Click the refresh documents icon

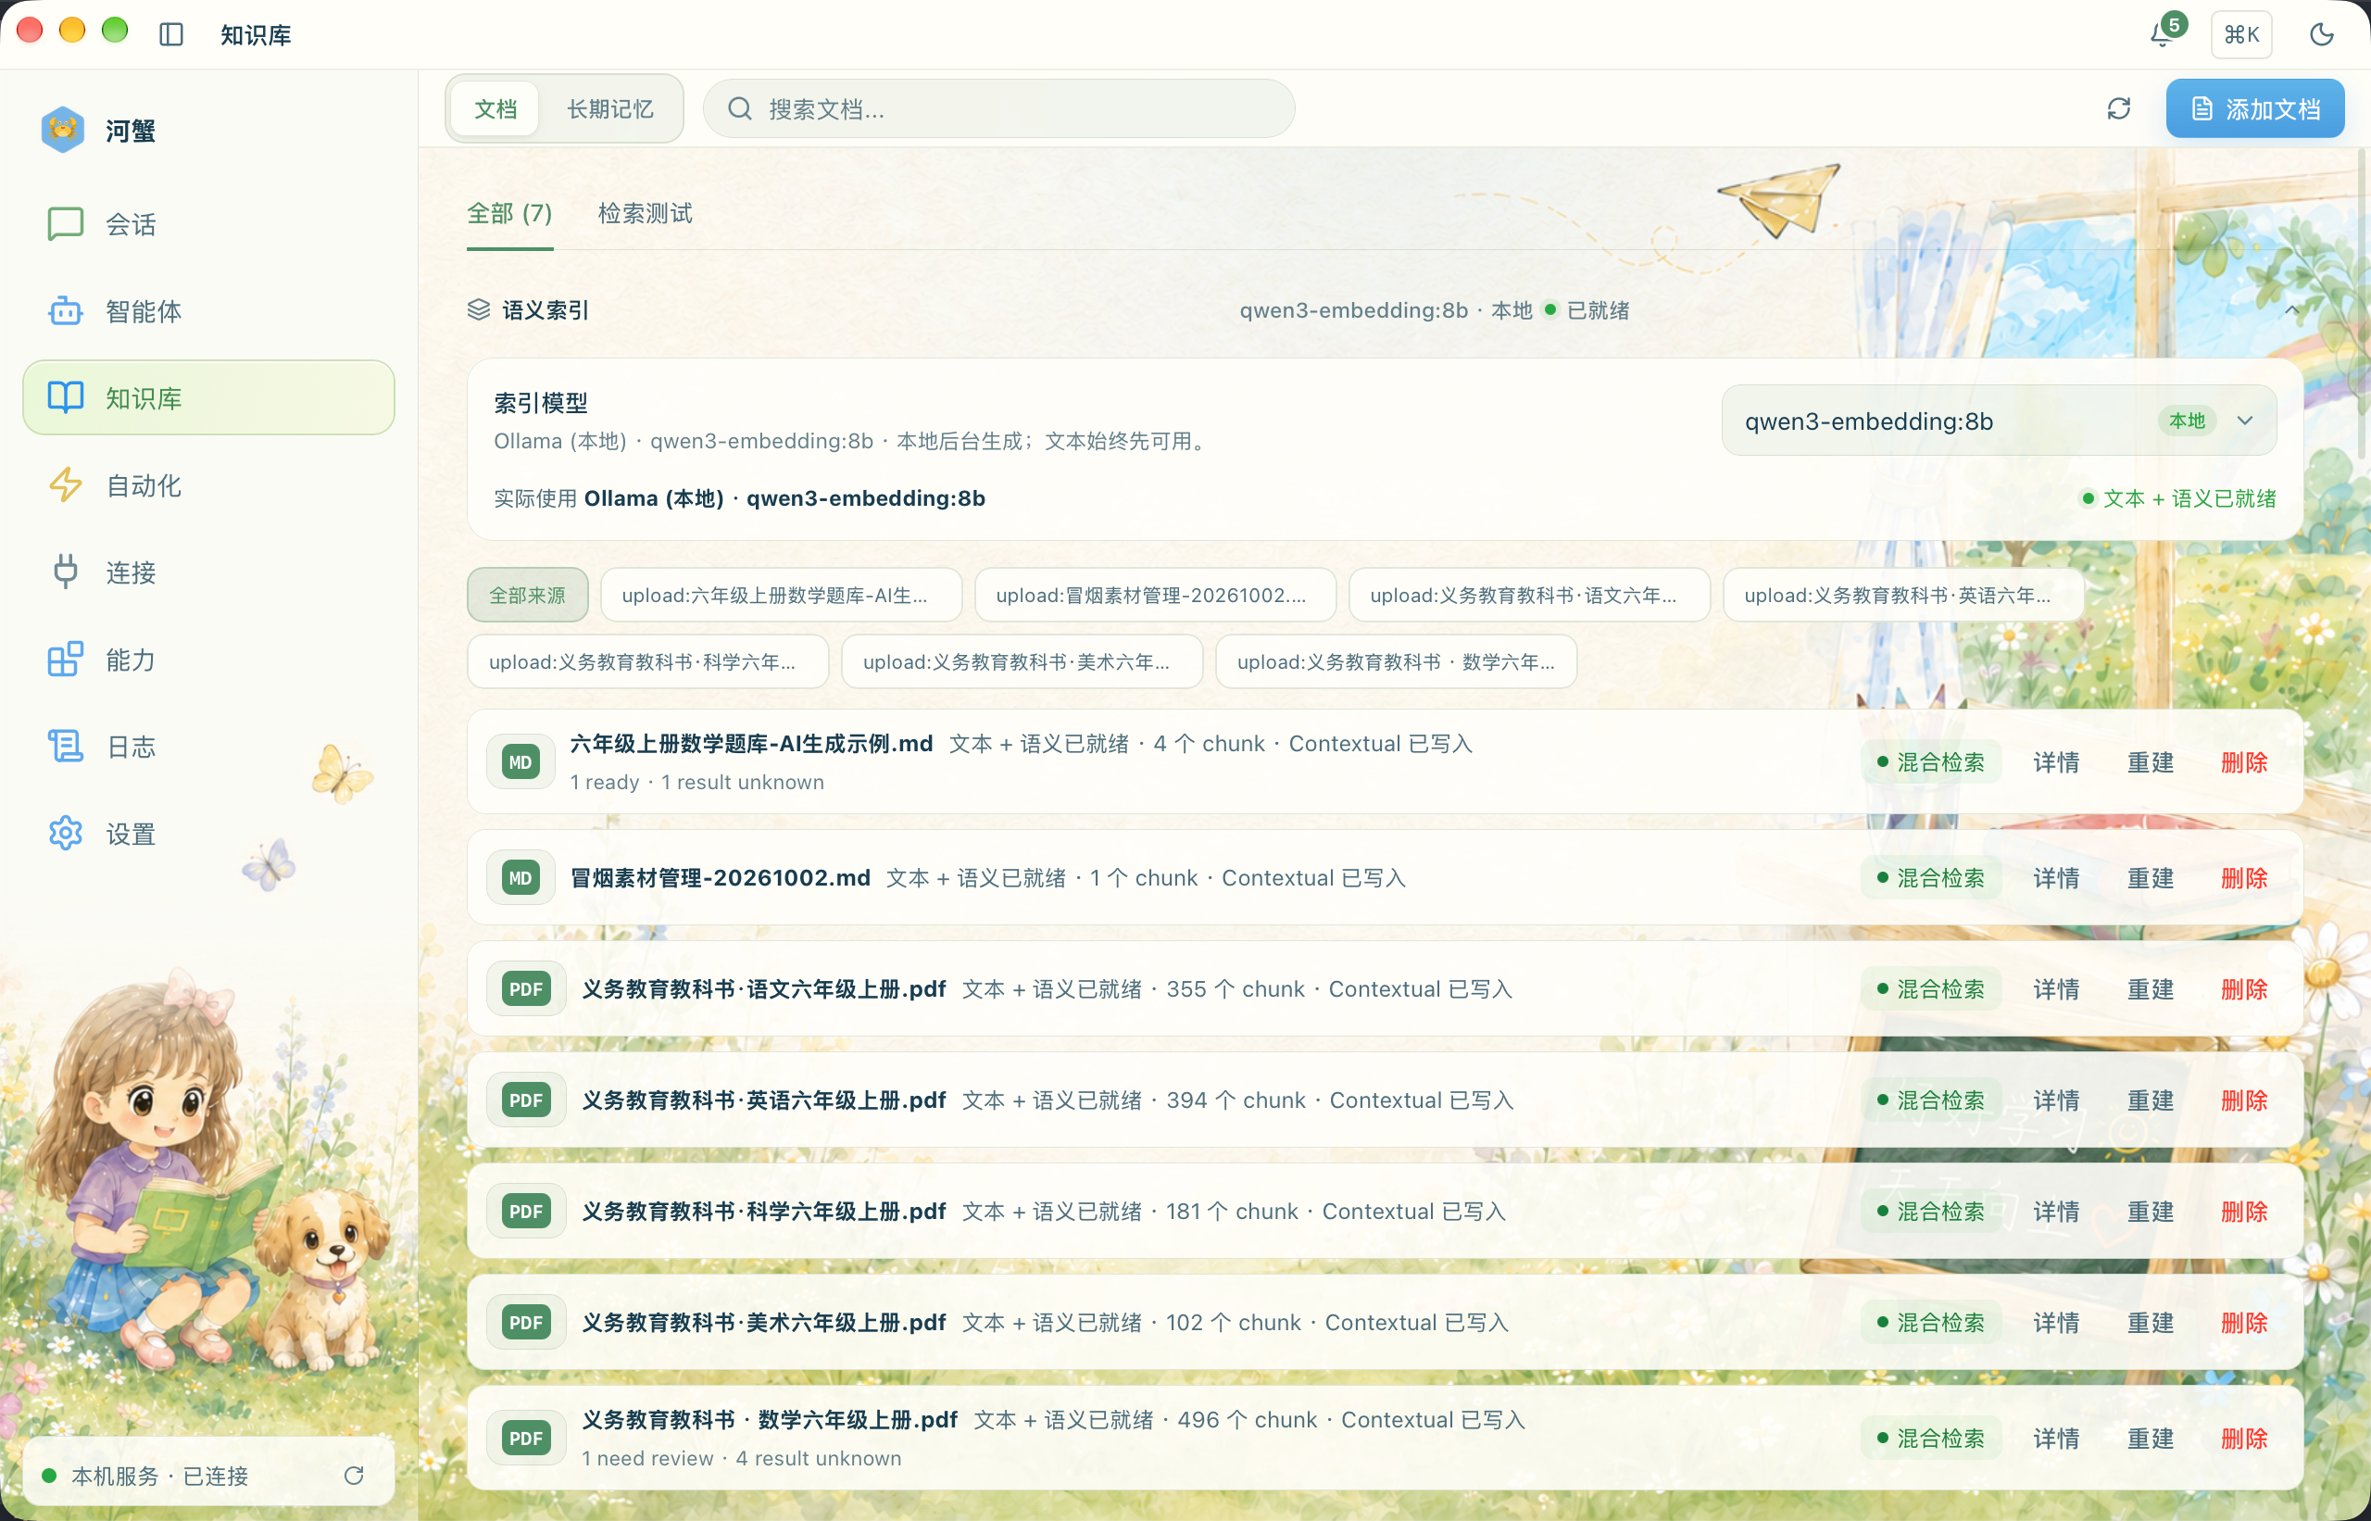2118,108
